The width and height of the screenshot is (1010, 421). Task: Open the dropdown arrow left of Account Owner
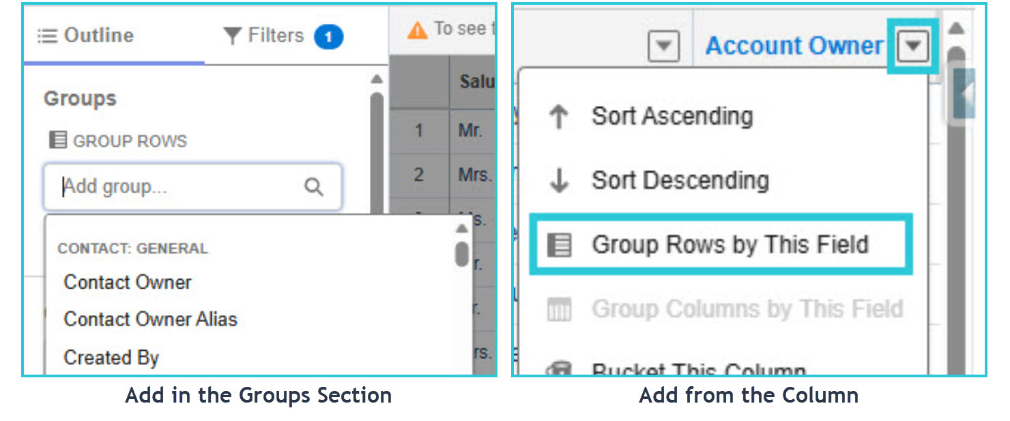tap(663, 48)
